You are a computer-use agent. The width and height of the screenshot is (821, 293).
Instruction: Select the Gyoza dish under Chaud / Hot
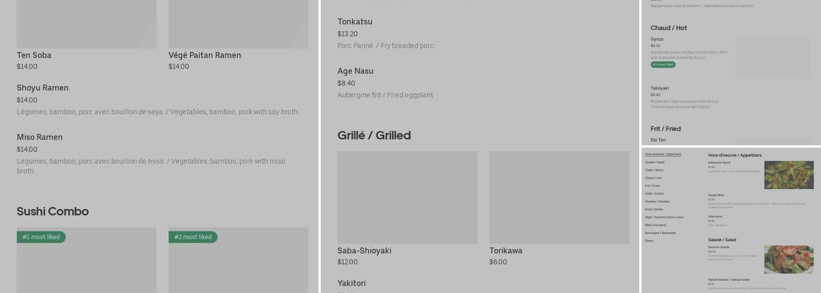click(x=657, y=39)
